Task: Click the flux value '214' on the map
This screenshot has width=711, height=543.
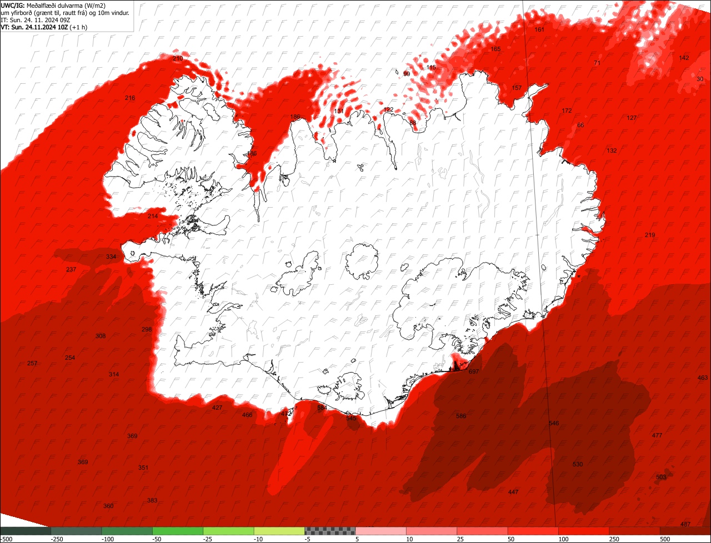Action: 153,216
